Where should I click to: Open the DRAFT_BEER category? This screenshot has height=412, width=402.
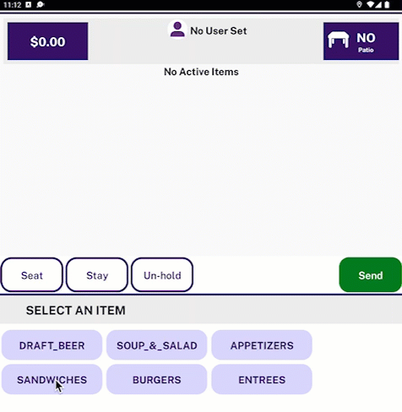(52, 345)
